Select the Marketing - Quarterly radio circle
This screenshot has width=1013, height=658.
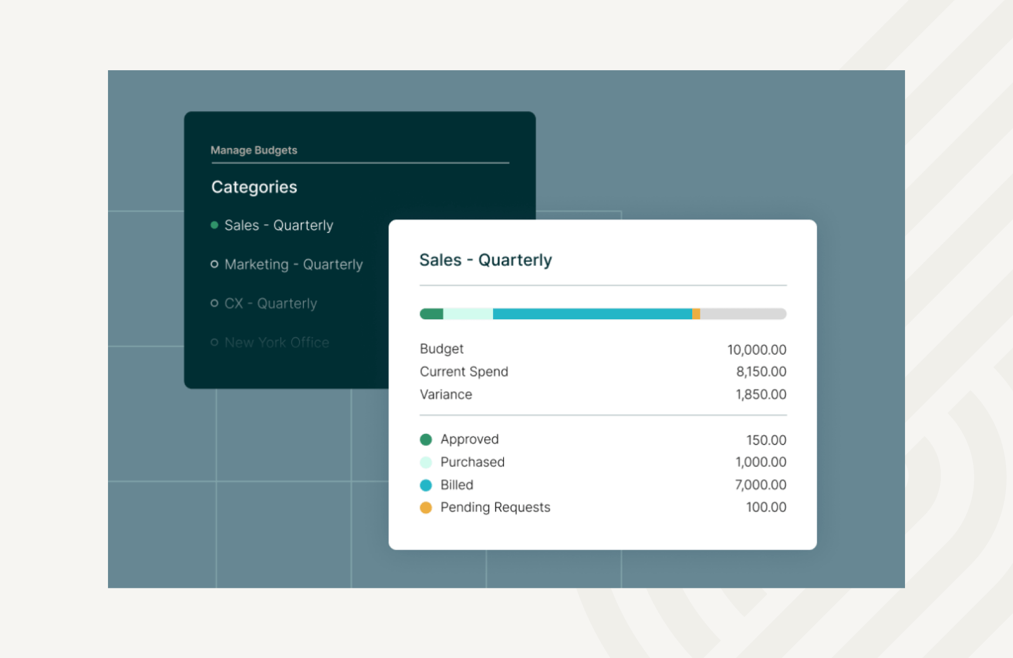pos(214,264)
